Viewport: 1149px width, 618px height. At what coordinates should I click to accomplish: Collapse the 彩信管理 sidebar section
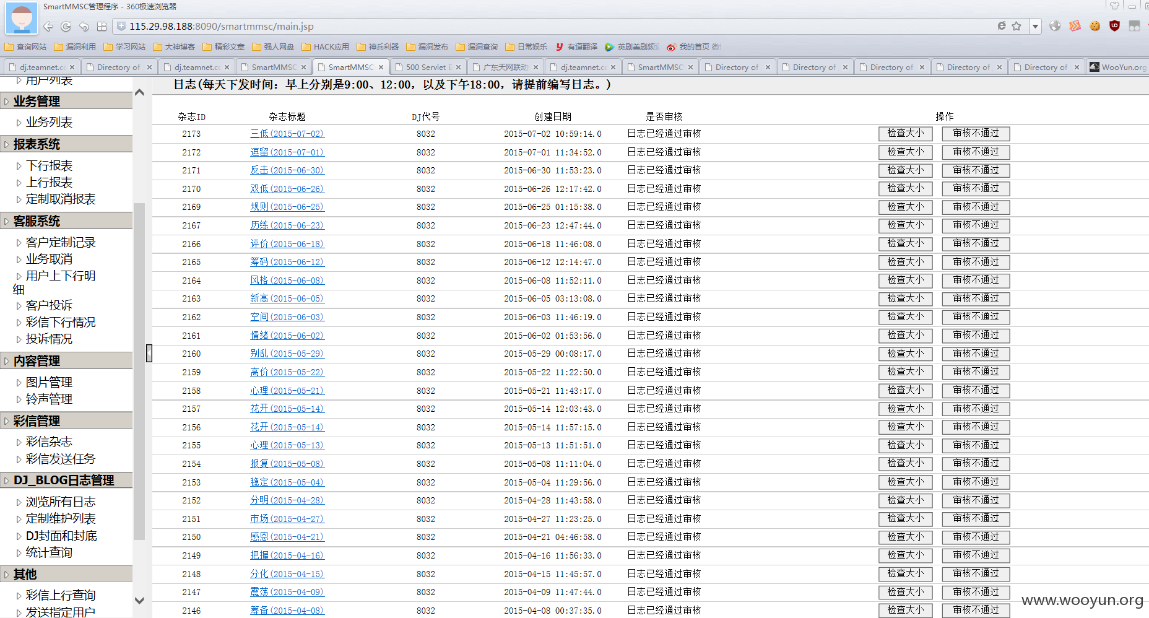tap(66, 421)
